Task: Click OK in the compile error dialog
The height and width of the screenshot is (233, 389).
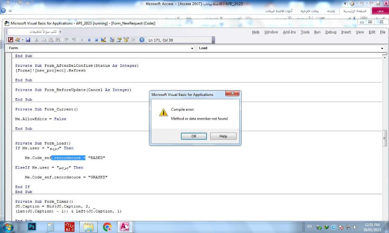Action: pyautogui.click(x=194, y=136)
